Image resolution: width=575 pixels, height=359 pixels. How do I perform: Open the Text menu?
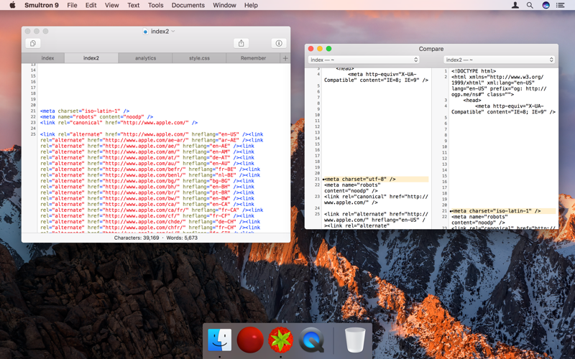pyautogui.click(x=134, y=5)
